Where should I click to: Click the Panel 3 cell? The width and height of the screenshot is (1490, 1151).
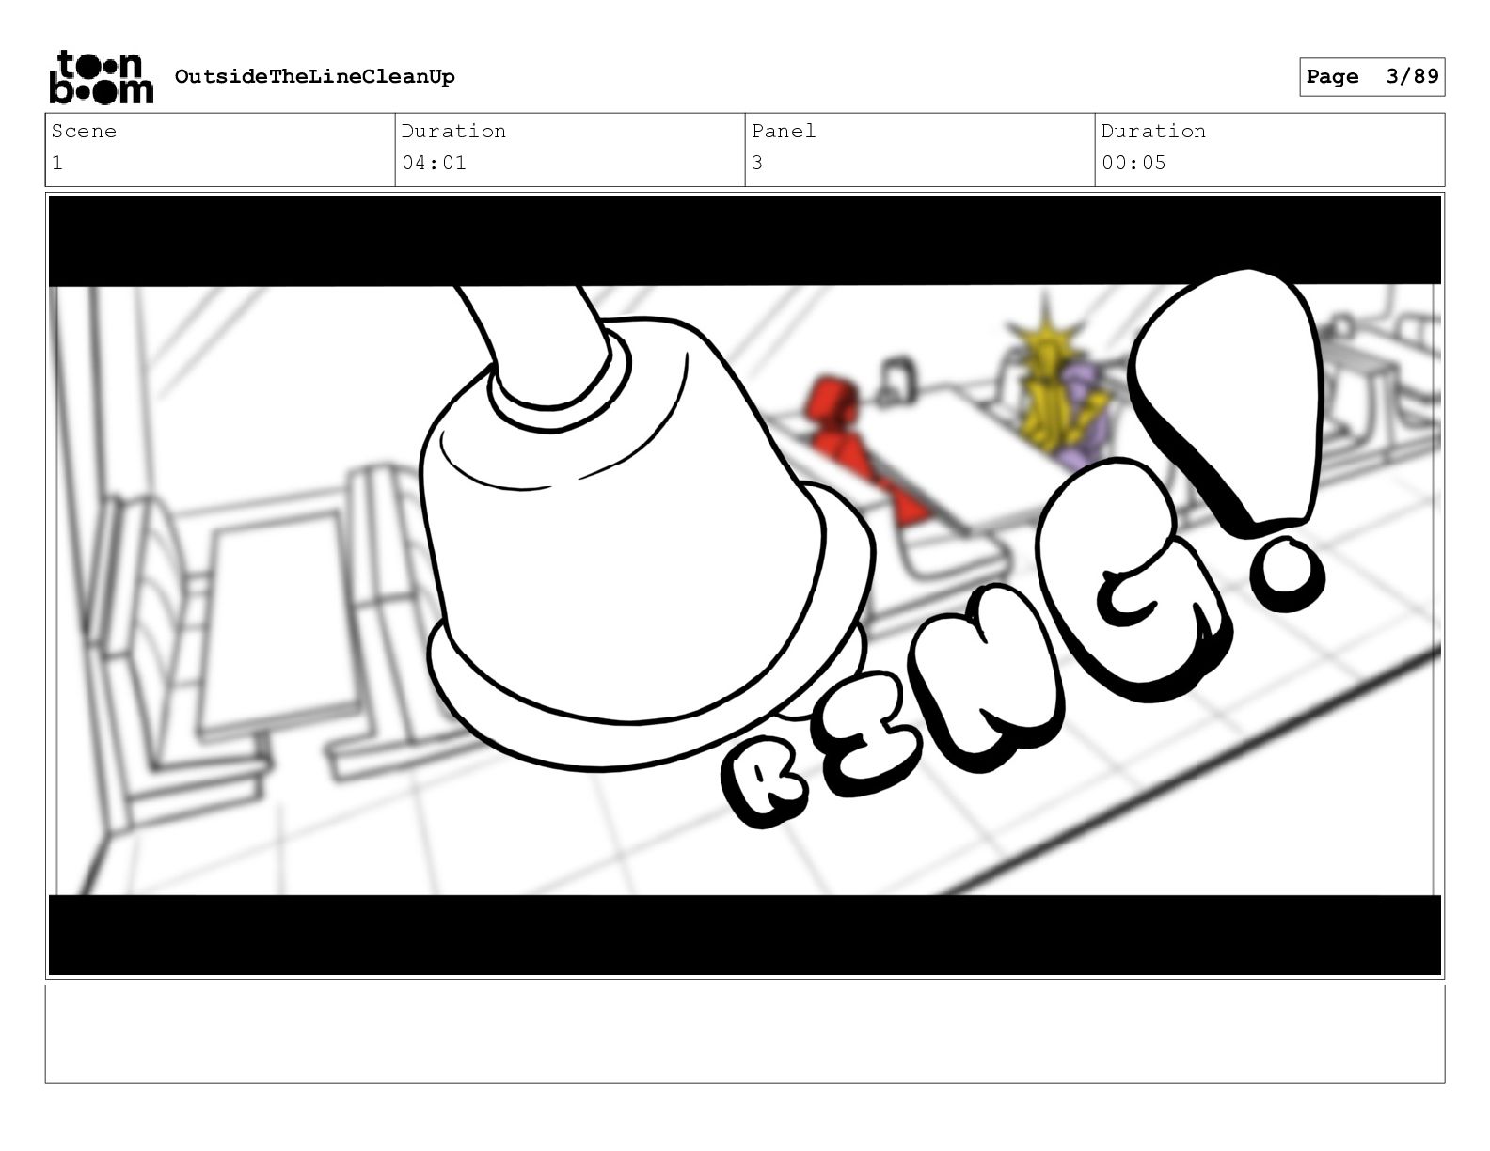920,150
